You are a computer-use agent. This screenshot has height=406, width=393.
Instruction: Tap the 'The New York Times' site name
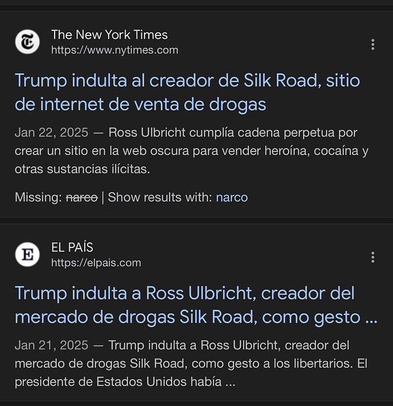coord(109,34)
